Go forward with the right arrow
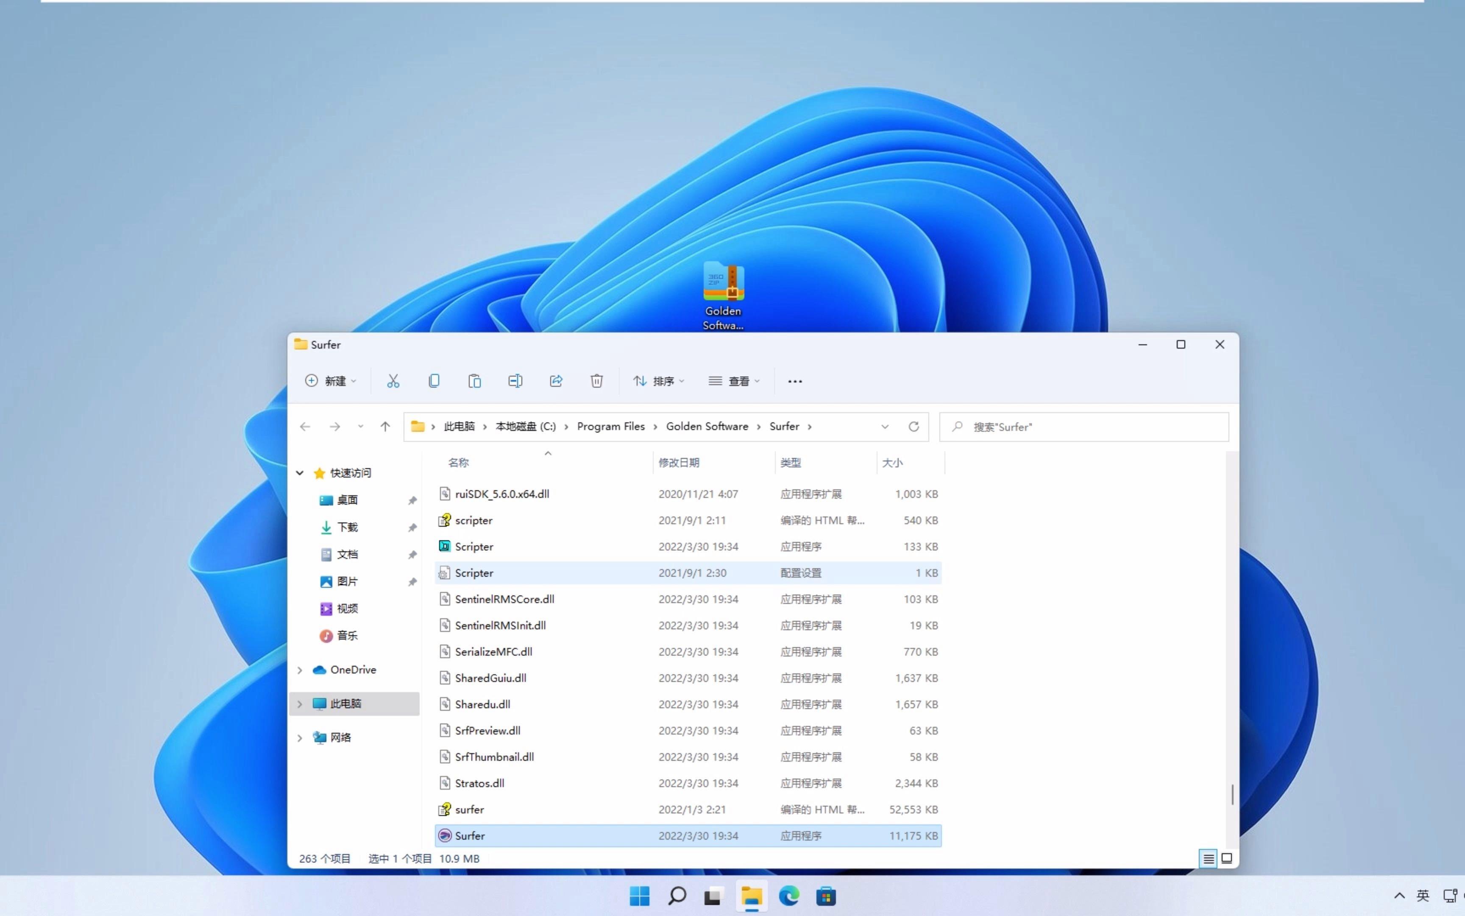The height and width of the screenshot is (916, 1465). click(335, 427)
